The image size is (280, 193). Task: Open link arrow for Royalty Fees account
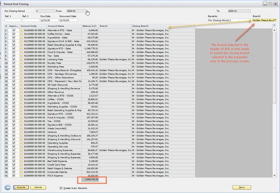point(22,63)
